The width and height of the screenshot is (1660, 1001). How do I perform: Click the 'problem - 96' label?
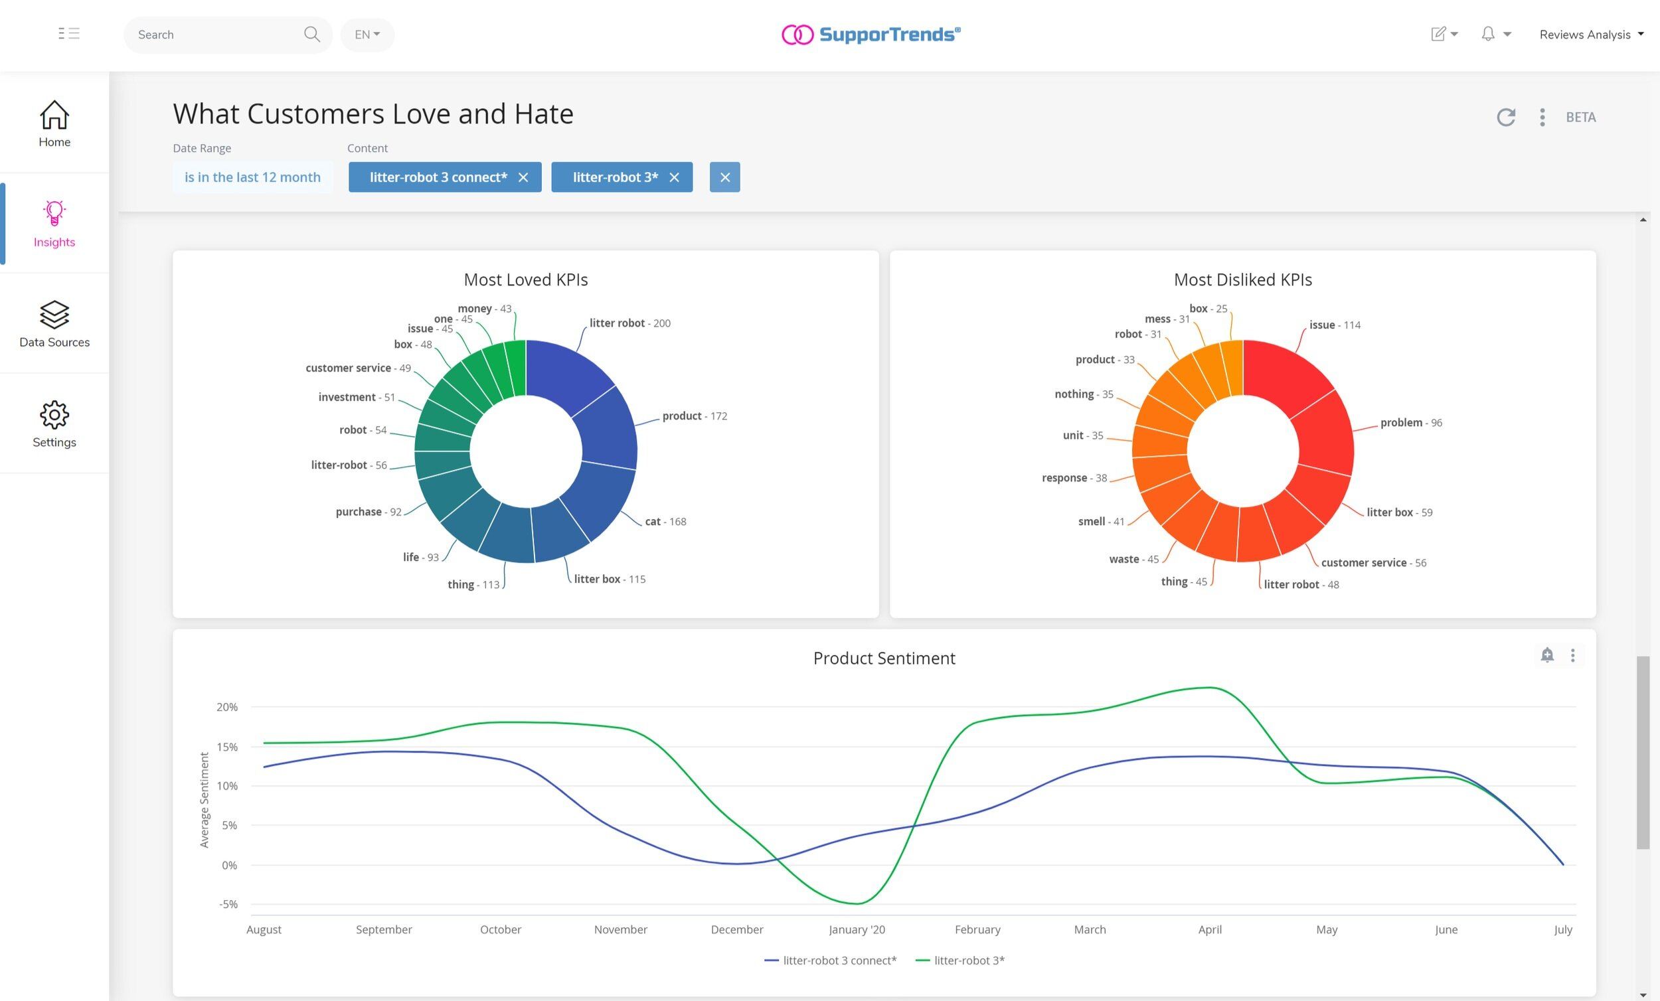point(1412,422)
